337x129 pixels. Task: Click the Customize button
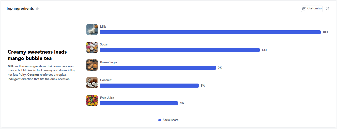312,9
